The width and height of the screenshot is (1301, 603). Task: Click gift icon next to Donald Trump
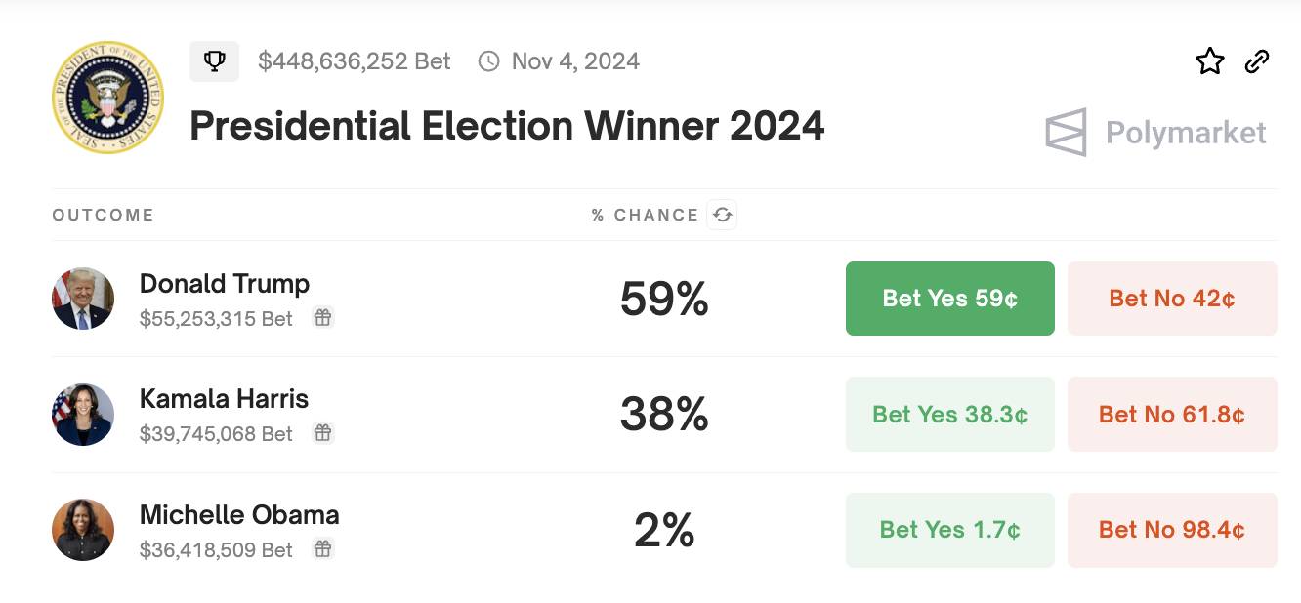pos(323,317)
